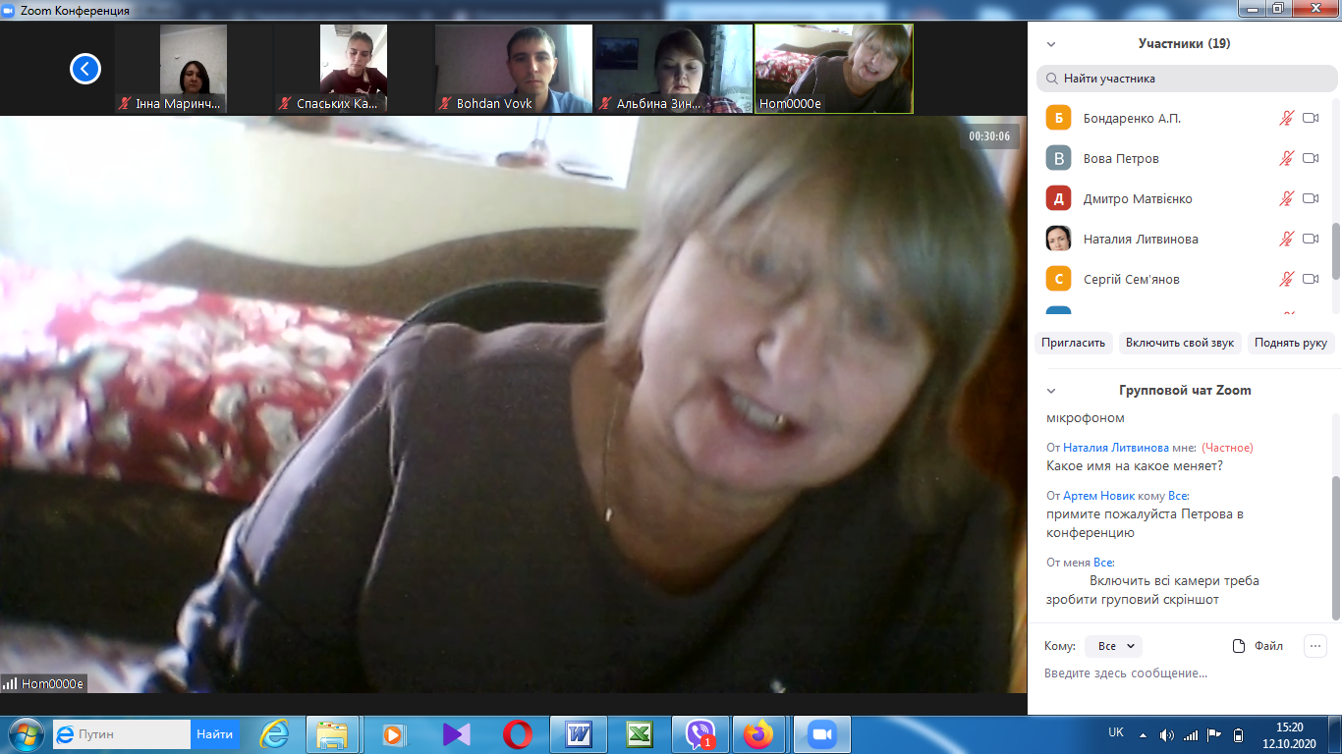This screenshot has height=754, width=1342.
Task: Open Viber from the taskbar
Action: coord(699,734)
